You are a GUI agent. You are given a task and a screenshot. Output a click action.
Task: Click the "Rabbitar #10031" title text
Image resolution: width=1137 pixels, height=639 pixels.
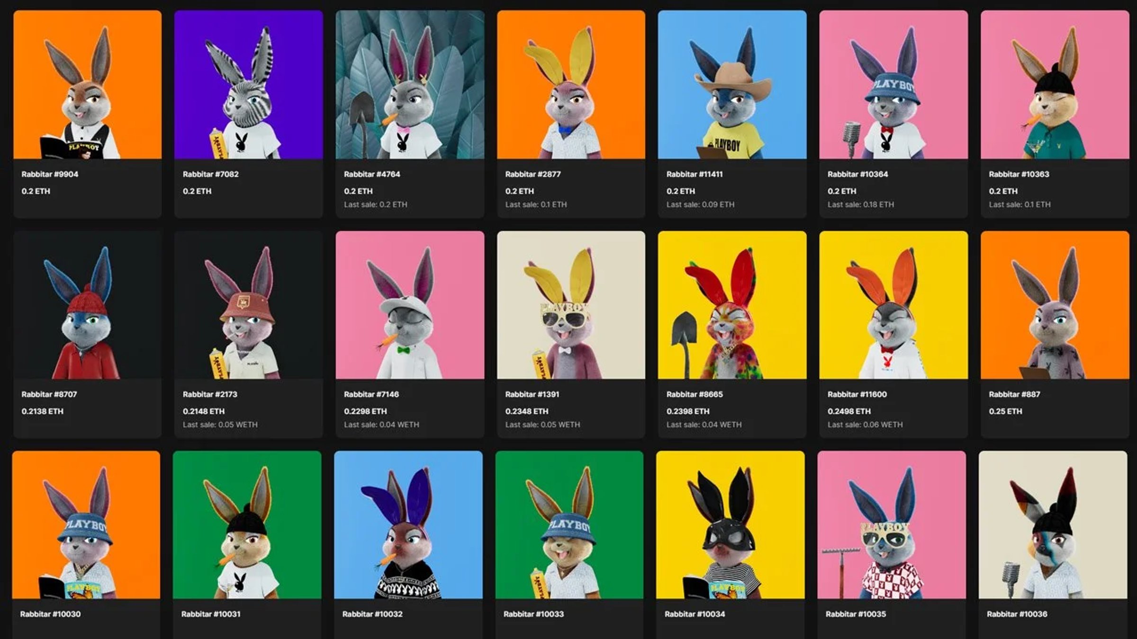point(211,614)
